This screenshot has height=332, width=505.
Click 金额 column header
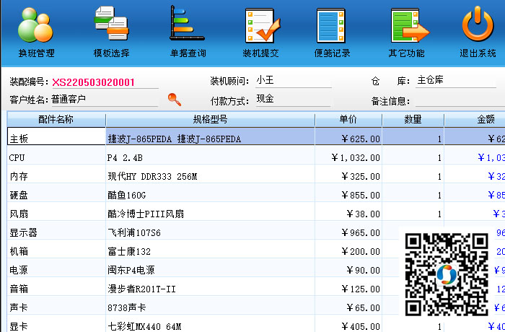[475, 120]
